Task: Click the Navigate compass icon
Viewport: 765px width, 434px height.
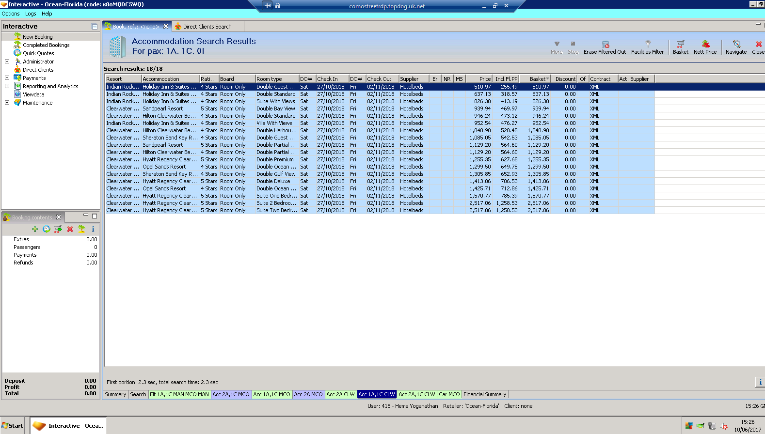Action: pos(736,44)
